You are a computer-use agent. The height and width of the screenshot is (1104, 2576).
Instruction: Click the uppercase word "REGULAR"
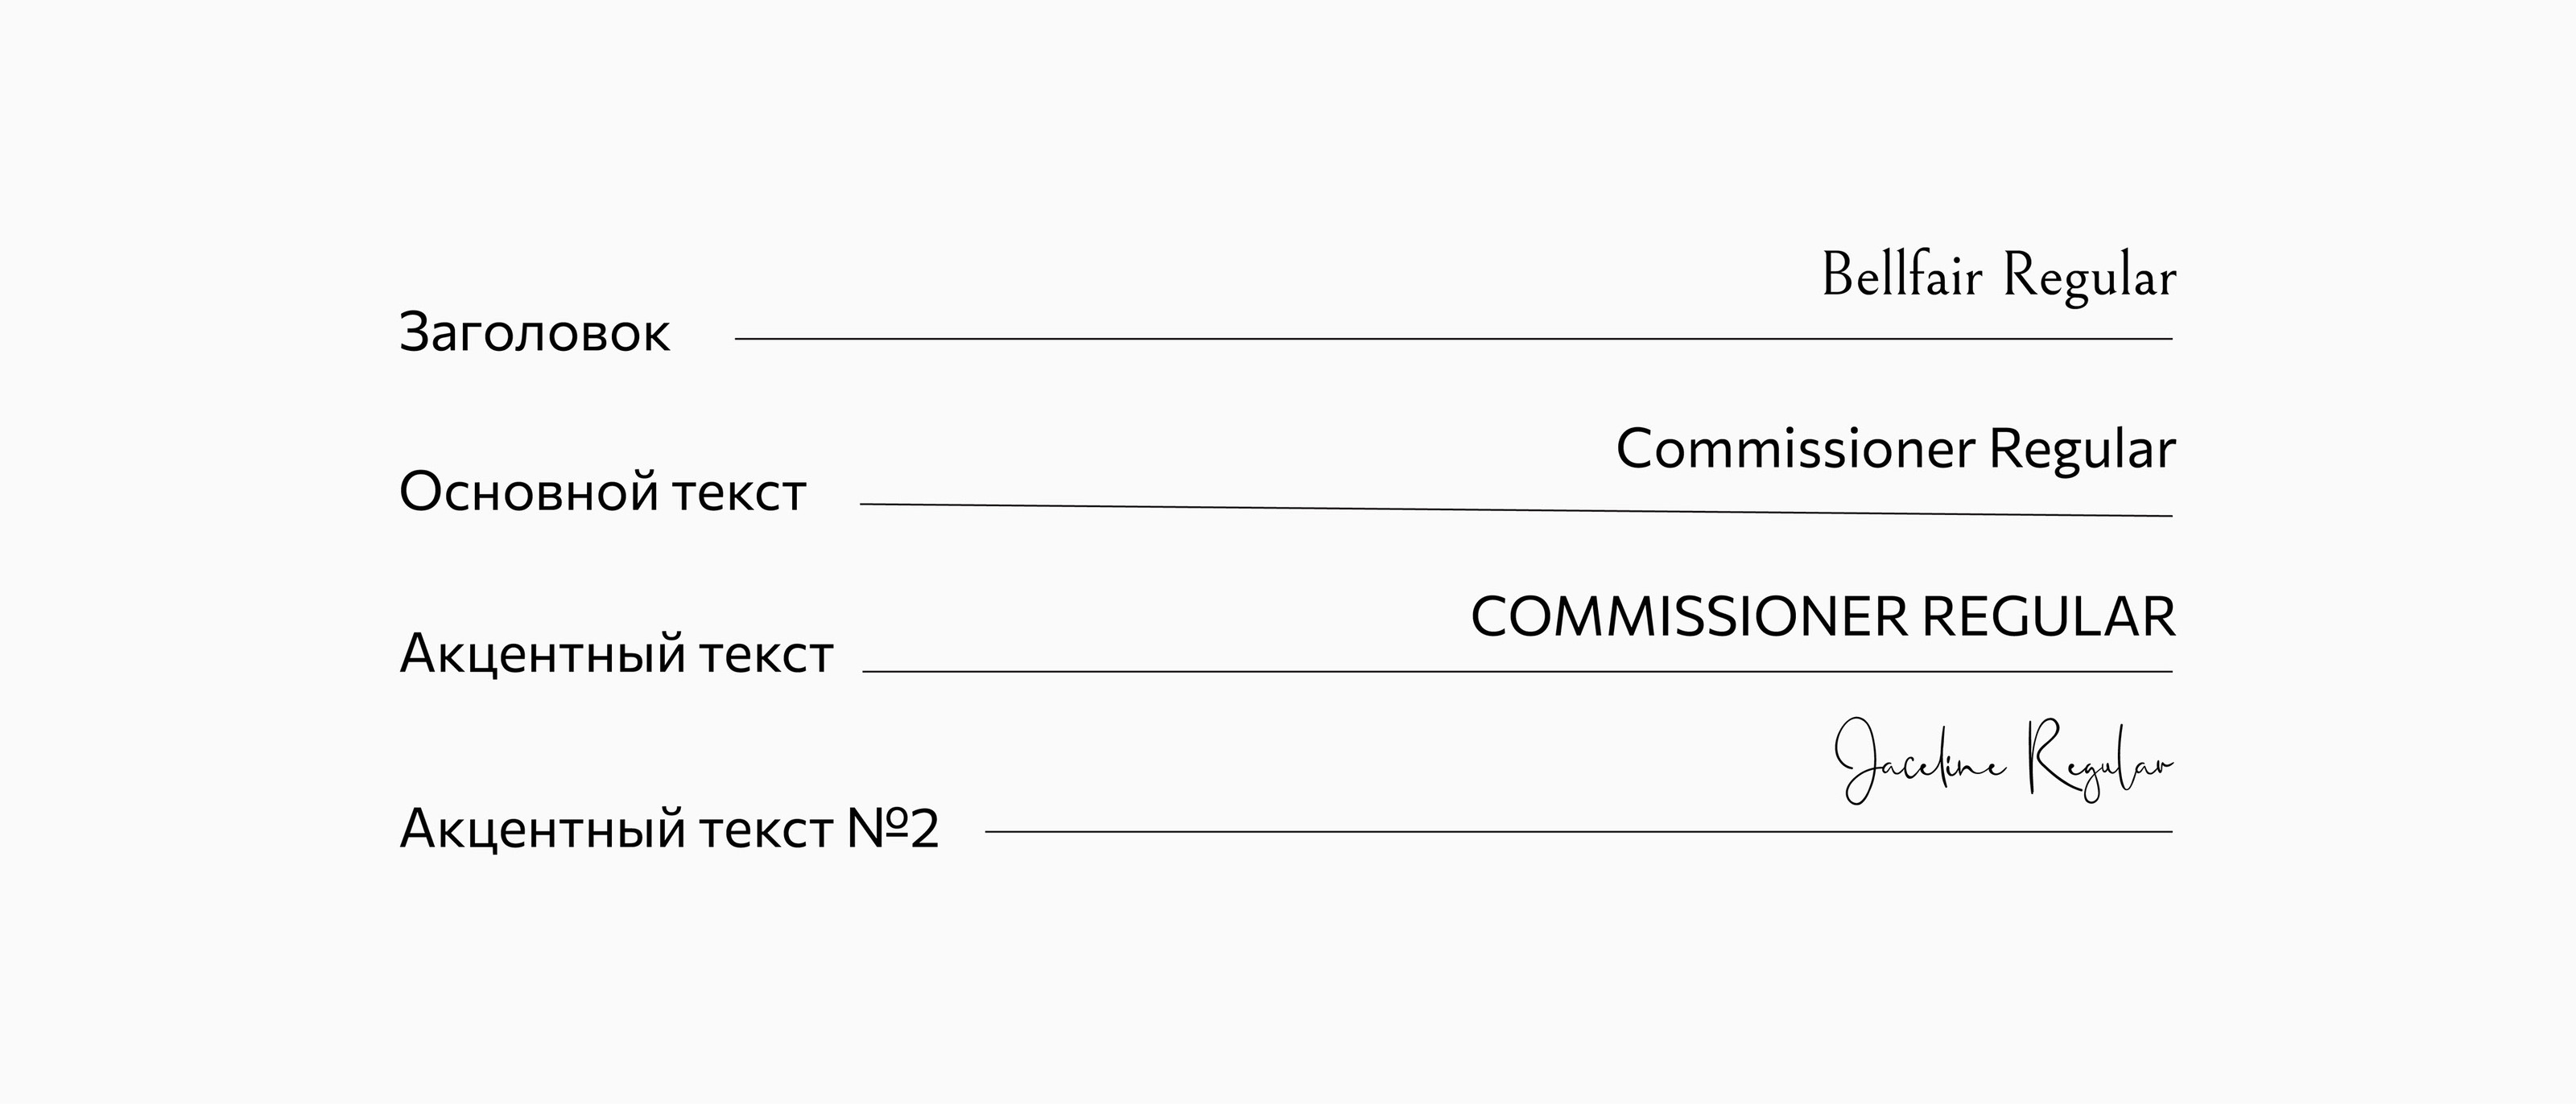click(2048, 617)
